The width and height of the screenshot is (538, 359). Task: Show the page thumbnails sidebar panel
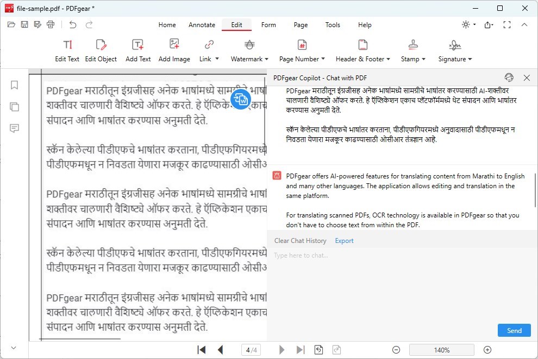tap(15, 107)
